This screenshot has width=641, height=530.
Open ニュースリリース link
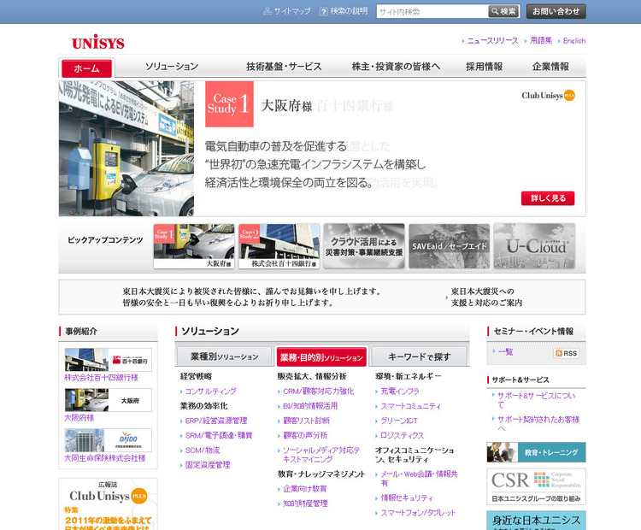click(491, 40)
